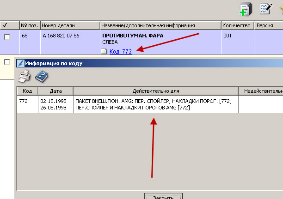Select the Код column header in the dialog

tap(27, 91)
